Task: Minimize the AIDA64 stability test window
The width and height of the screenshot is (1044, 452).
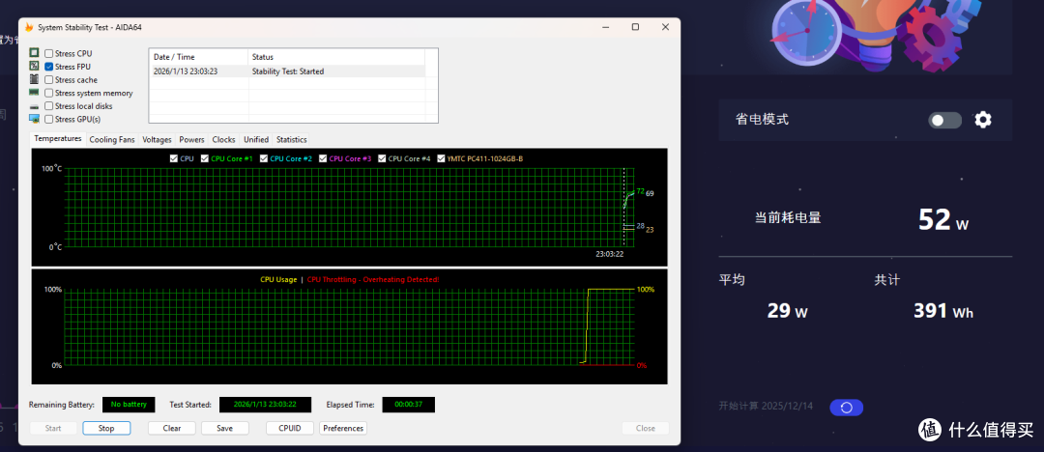Action: [x=605, y=27]
